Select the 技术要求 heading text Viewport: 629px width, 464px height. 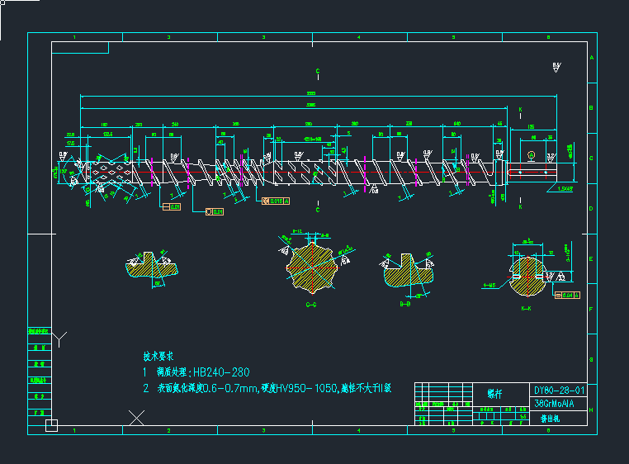tap(158, 357)
